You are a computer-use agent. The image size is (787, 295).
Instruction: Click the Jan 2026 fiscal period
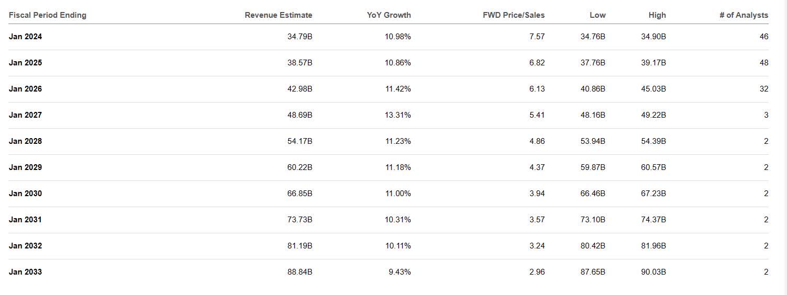(x=25, y=89)
